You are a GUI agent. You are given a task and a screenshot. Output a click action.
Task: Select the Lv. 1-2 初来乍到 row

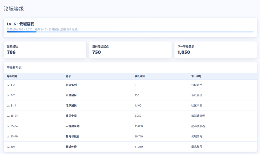(130, 85)
